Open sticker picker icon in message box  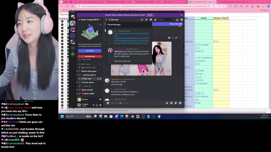pos(176,103)
